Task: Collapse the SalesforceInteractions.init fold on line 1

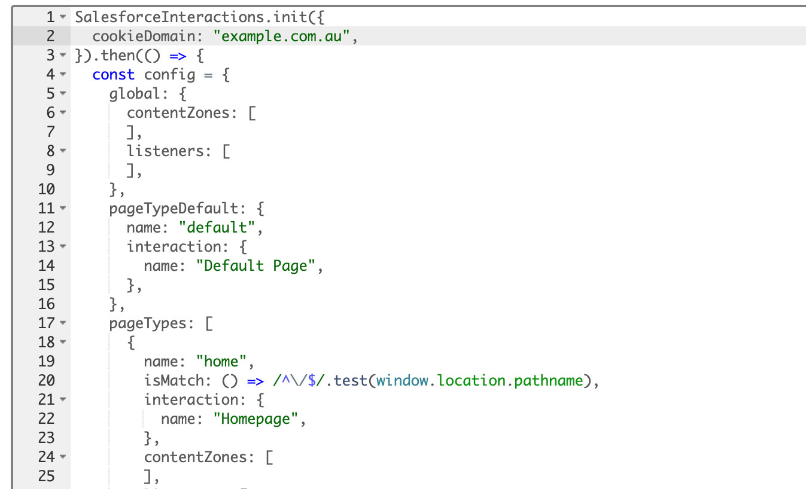Action: [x=62, y=17]
